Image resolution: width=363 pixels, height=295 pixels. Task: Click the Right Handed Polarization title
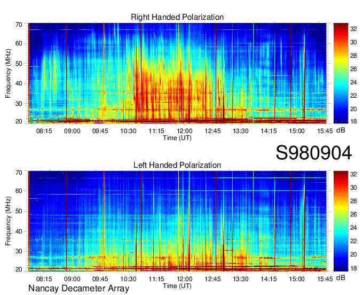point(177,17)
